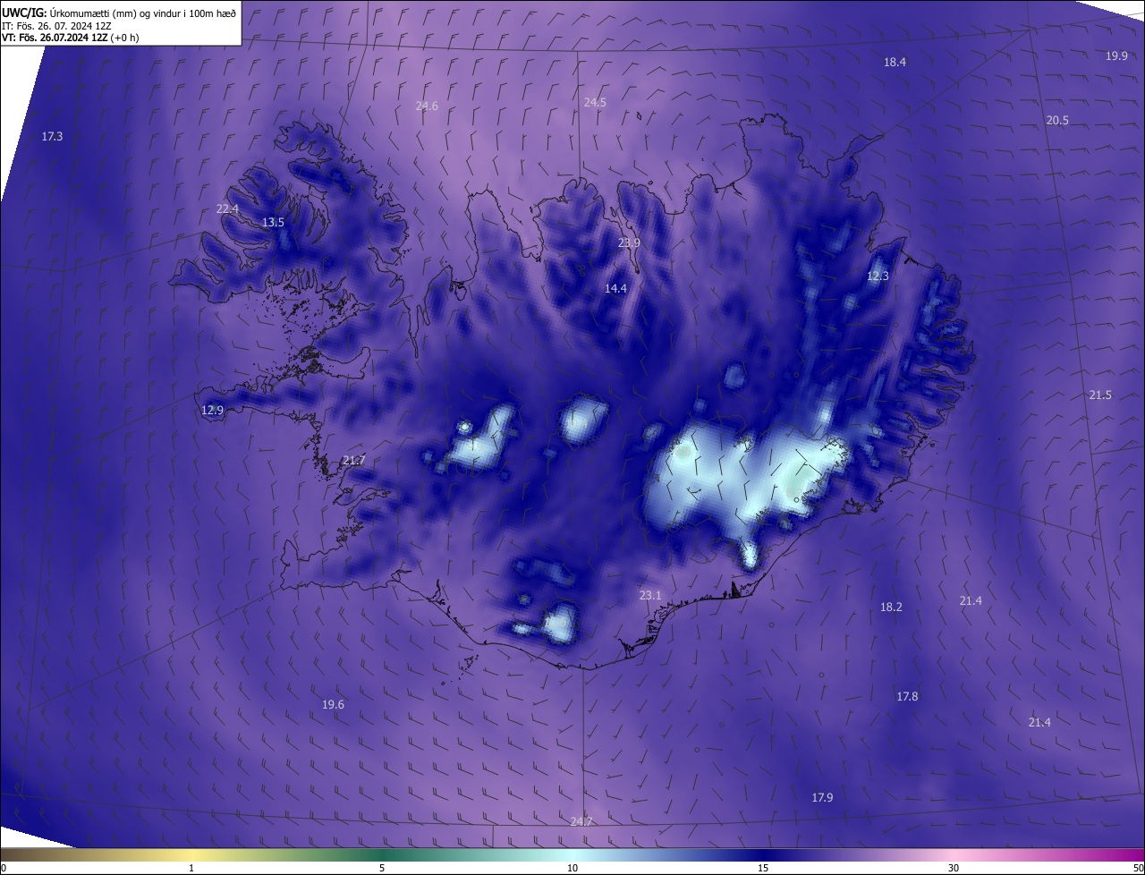Click the 12.9 value label
Image resolution: width=1145 pixels, height=875 pixels.
click(x=212, y=411)
